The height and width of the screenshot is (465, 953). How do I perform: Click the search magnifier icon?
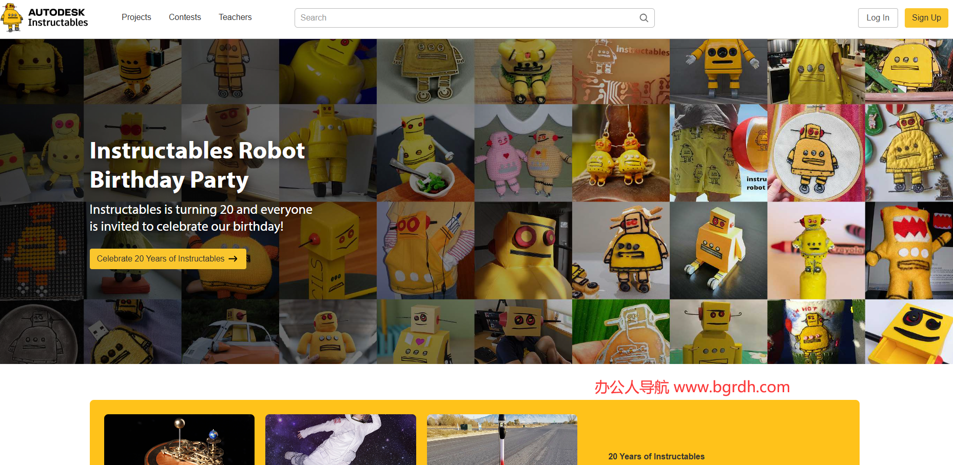644,18
